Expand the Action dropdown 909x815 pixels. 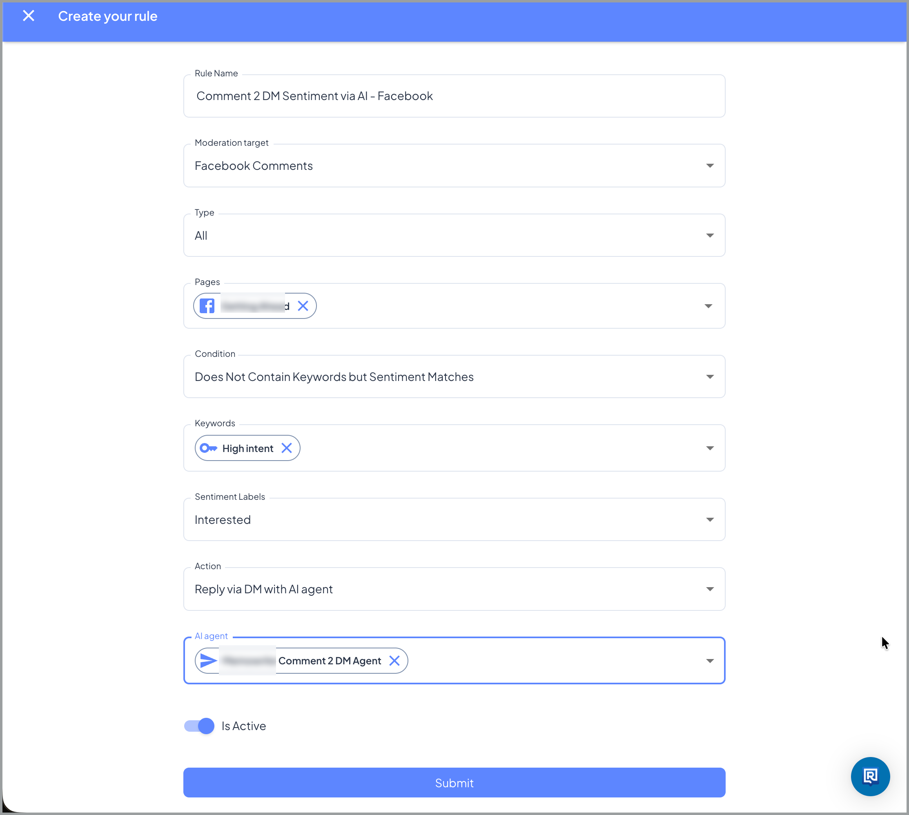point(454,589)
